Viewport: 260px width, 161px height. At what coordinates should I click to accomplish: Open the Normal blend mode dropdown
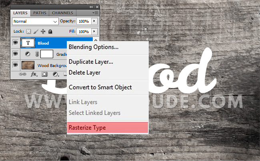point(35,21)
